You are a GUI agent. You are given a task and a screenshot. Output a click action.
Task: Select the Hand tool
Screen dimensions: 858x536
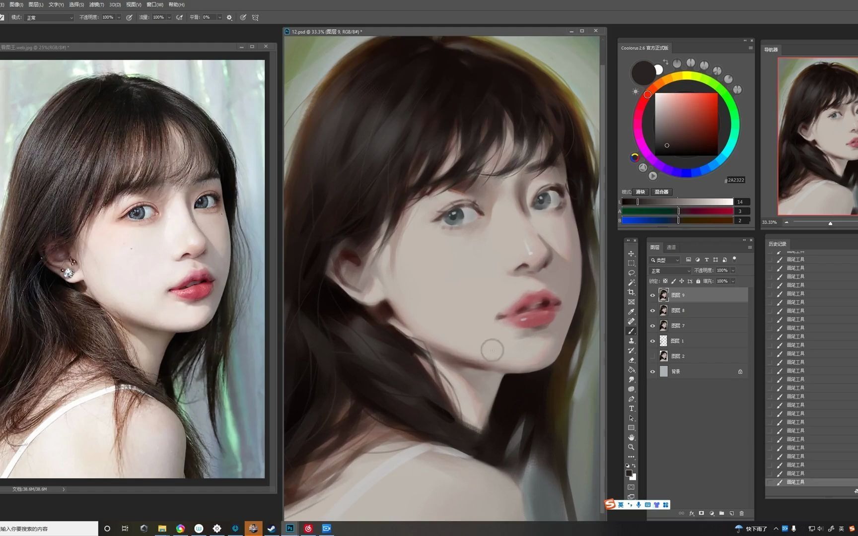coord(631,437)
